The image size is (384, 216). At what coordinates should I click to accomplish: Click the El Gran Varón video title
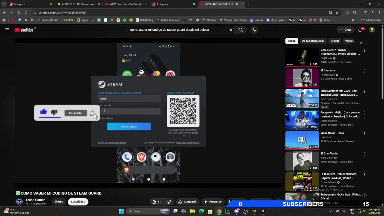[x=329, y=153]
